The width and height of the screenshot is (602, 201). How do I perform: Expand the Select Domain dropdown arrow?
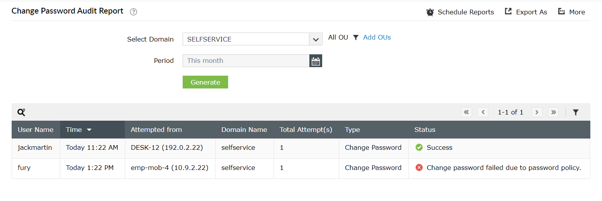click(x=316, y=39)
